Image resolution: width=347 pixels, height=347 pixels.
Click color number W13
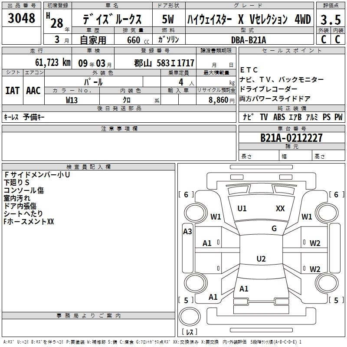72,100
